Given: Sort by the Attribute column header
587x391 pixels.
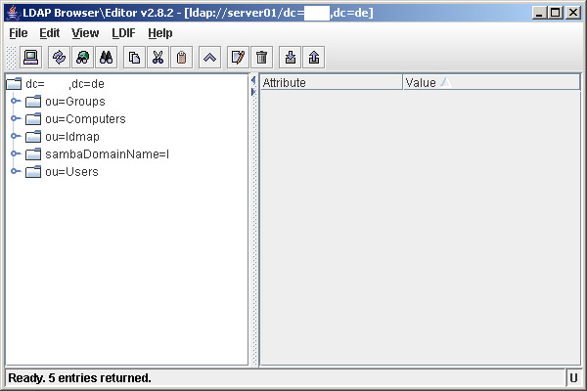Looking at the screenshot, I should tap(332, 82).
